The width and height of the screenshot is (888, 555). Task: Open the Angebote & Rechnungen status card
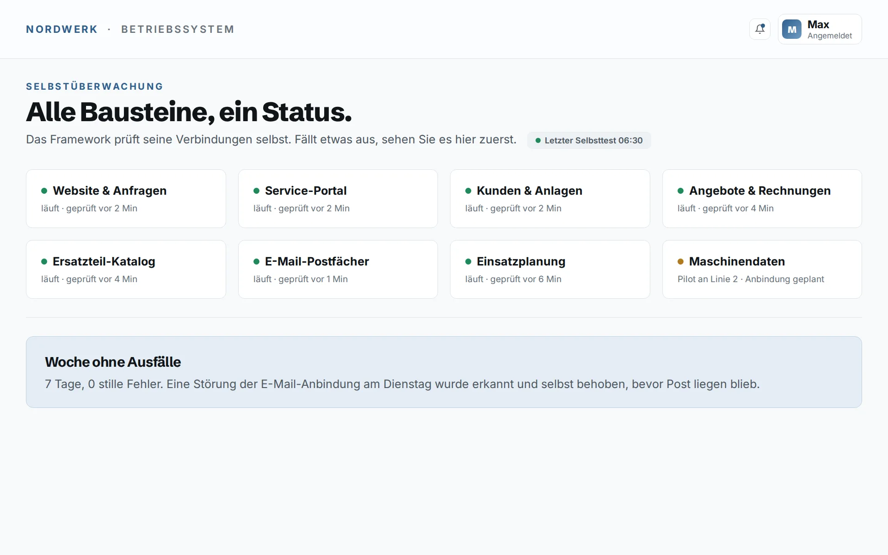pos(762,198)
